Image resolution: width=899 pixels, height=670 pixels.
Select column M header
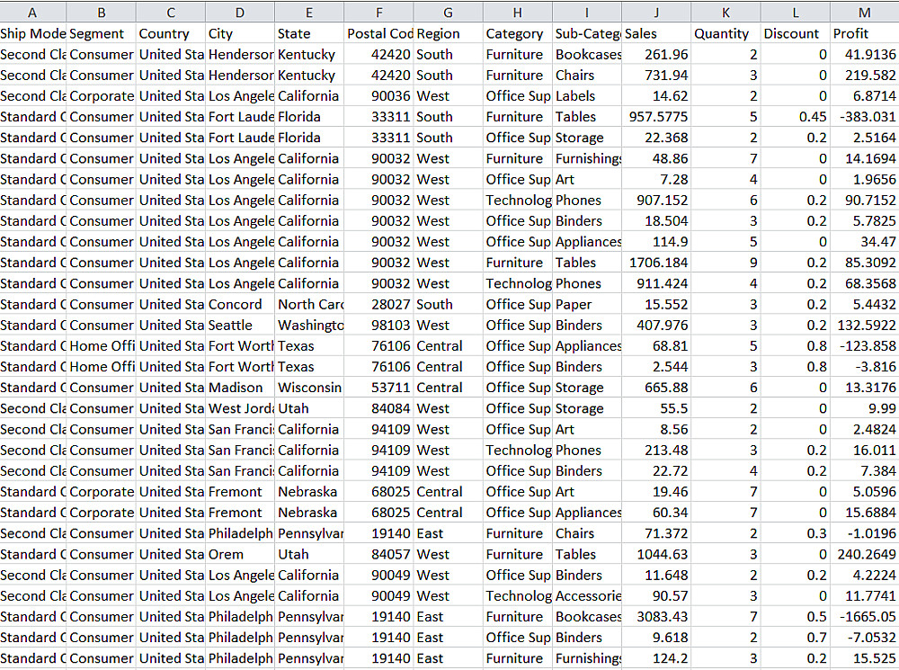[865, 12]
